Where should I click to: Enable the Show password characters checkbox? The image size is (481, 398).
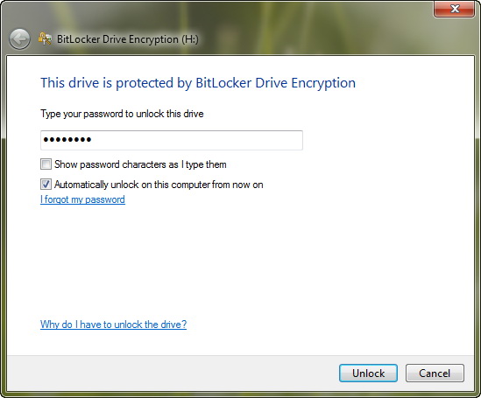coord(46,164)
